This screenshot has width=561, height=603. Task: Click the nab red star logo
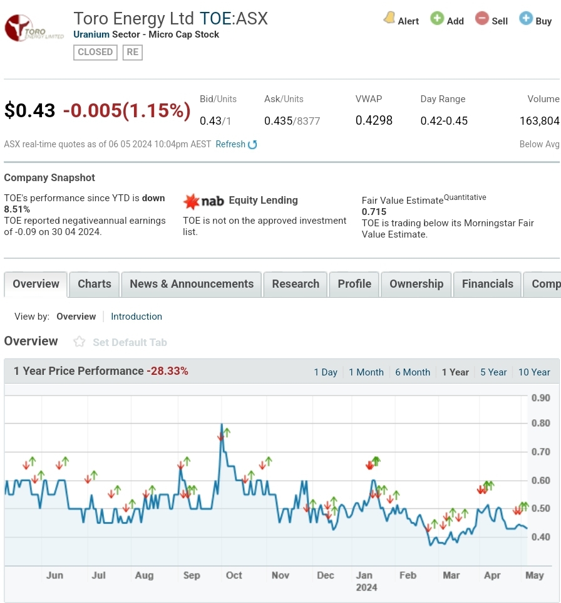(x=191, y=201)
